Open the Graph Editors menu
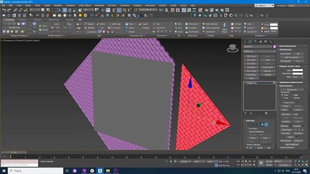The image size is (310, 174). click(x=85, y=5)
